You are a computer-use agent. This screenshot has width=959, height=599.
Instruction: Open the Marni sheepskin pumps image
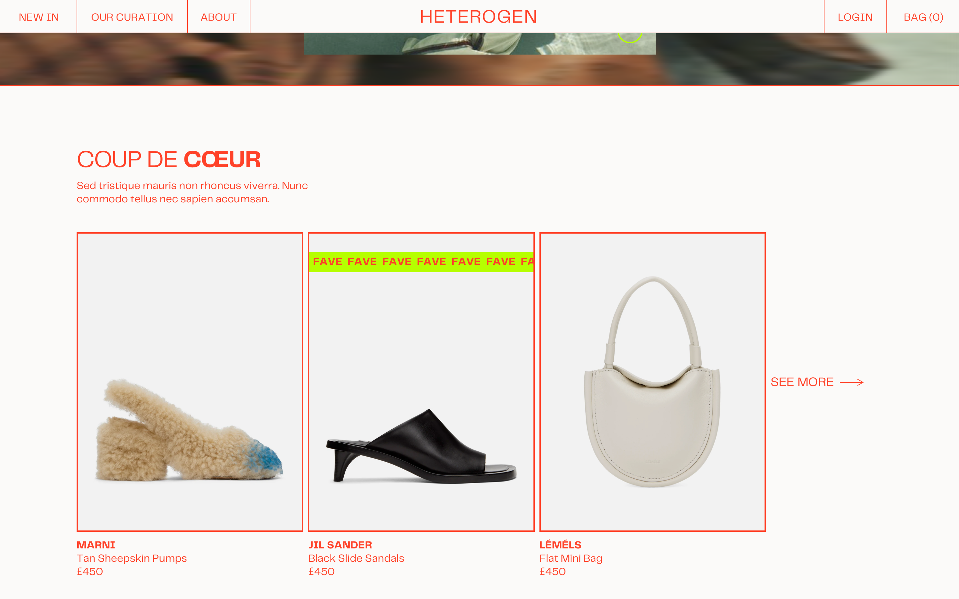pyautogui.click(x=190, y=382)
